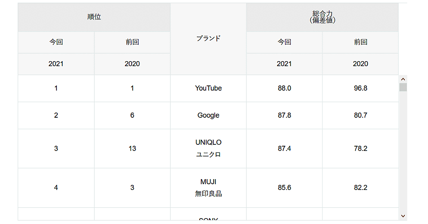Click UNIQLO's previous rank 13
The image size is (428, 224).
132,148
